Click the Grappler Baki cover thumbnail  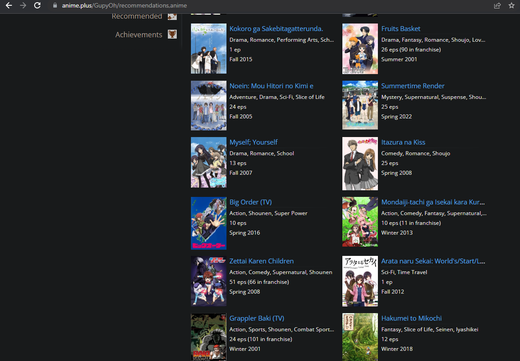209,337
